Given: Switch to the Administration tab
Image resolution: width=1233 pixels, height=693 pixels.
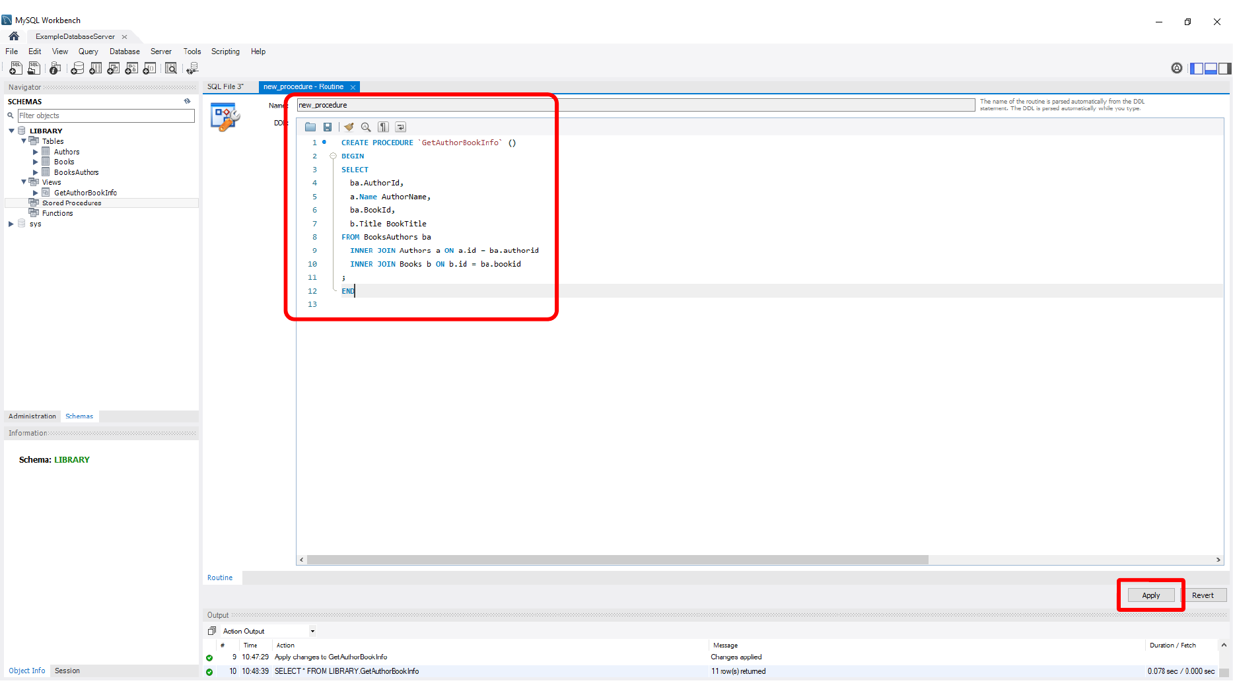Looking at the screenshot, I should (32, 416).
